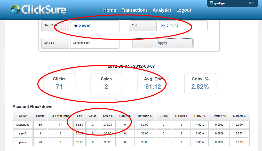Select the easyfb seller cell
Viewport: 262px width, 151px height.
23,133
